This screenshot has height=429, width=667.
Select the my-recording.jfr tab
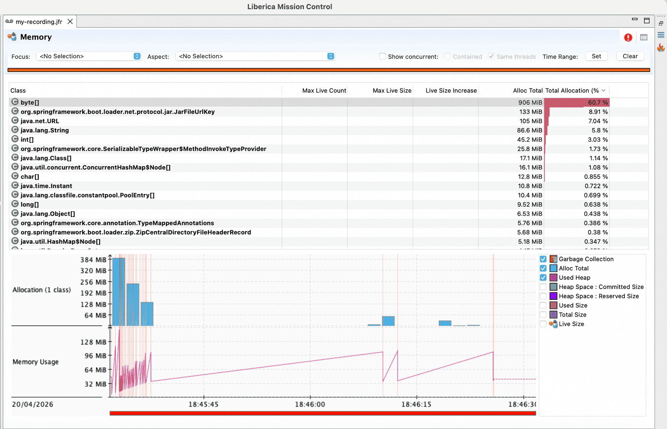tap(39, 22)
